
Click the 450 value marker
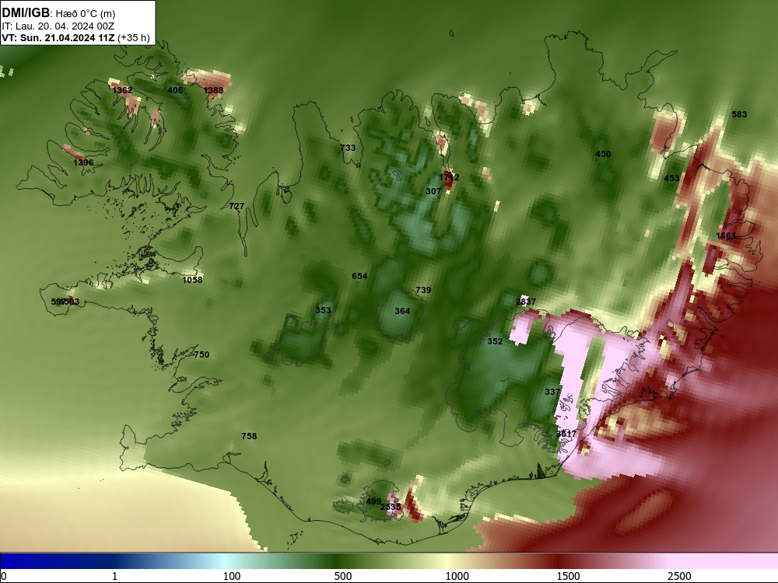point(603,154)
